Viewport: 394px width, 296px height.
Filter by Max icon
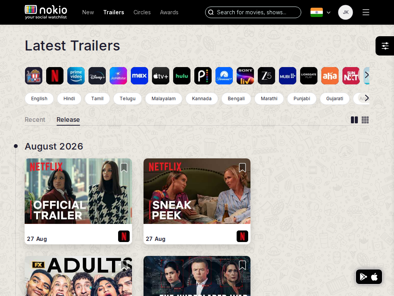click(x=139, y=76)
